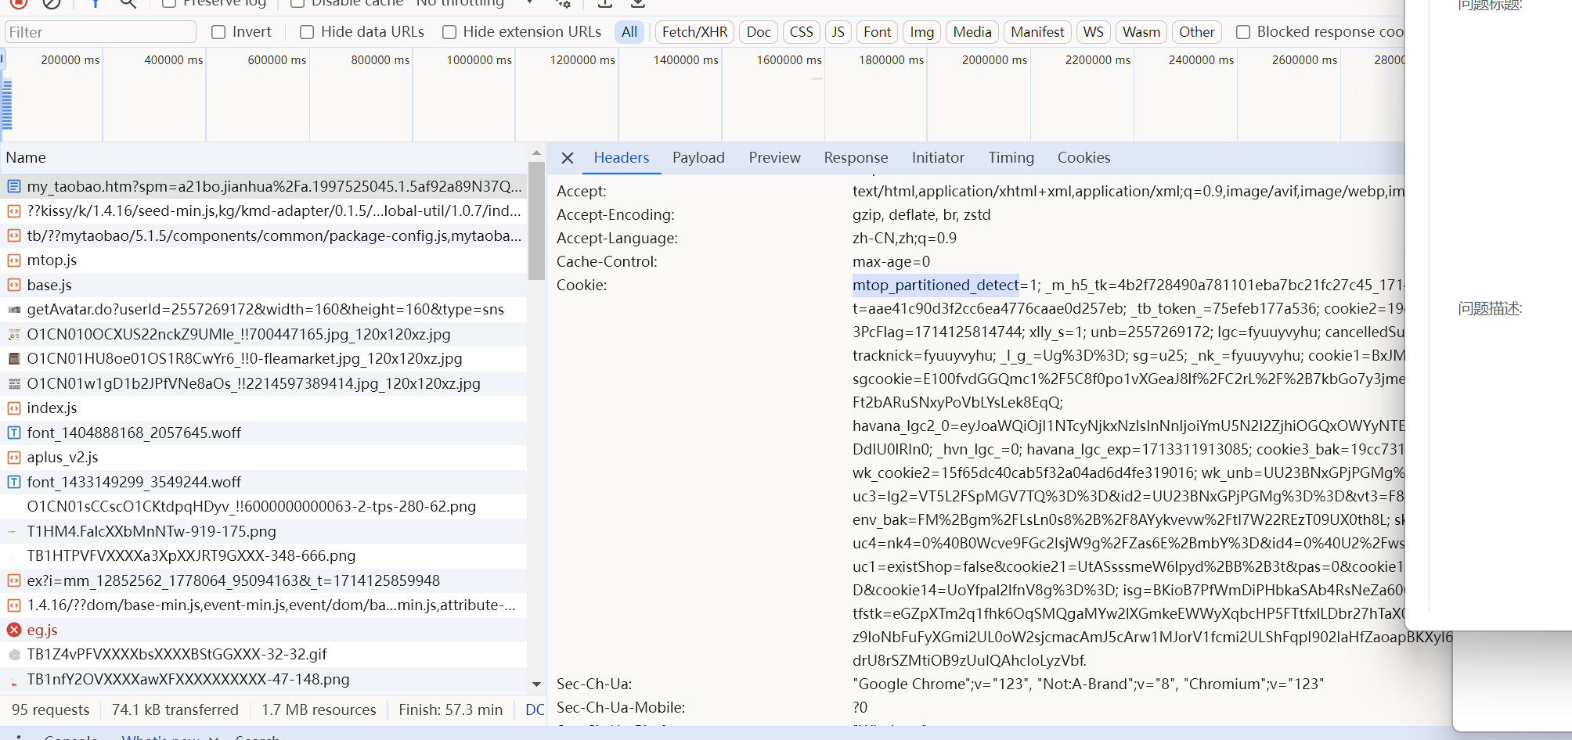The image size is (1572, 740).
Task: Click into the Filter text field
Action: click(100, 32)
